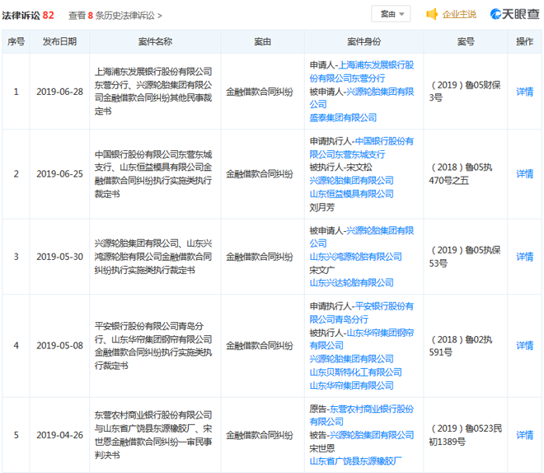Open 山东华帘集团有限公司 company link

pos(351,385)
